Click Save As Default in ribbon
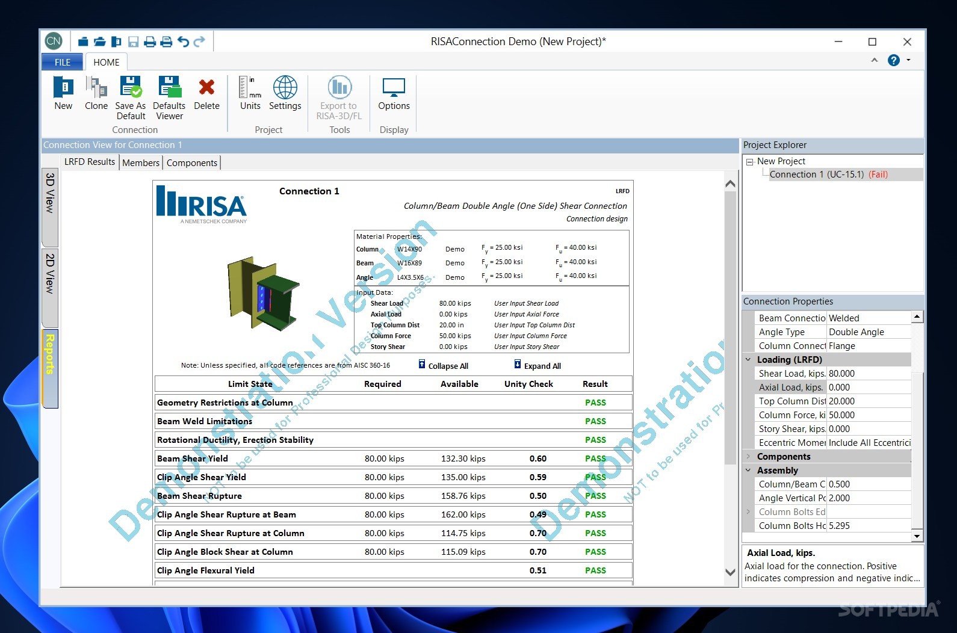 coord(131,98)
